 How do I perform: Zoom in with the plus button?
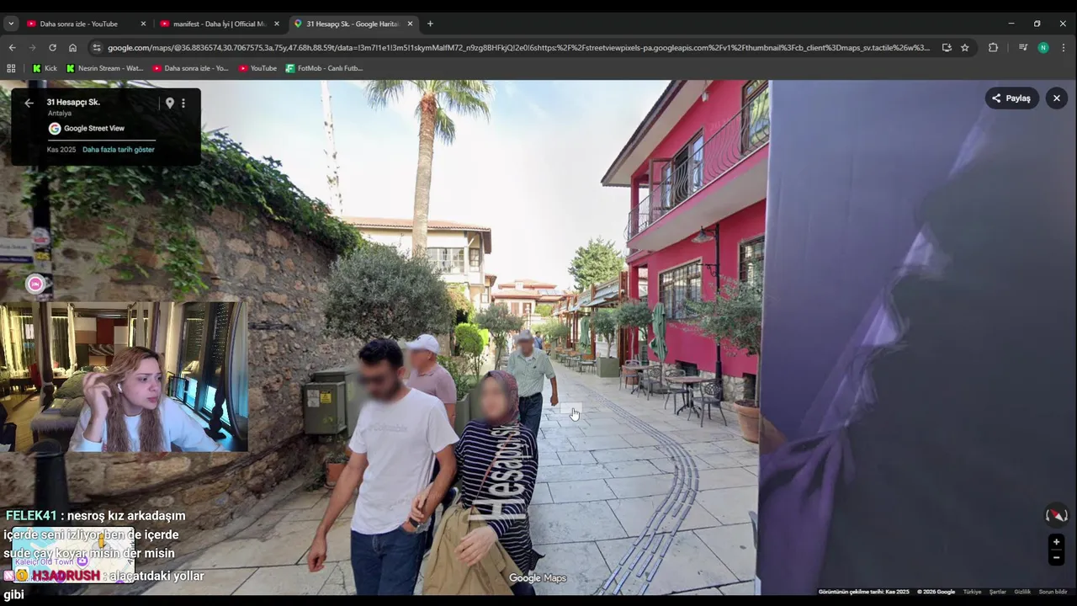pyautogui.click(x=1056, y=542)
